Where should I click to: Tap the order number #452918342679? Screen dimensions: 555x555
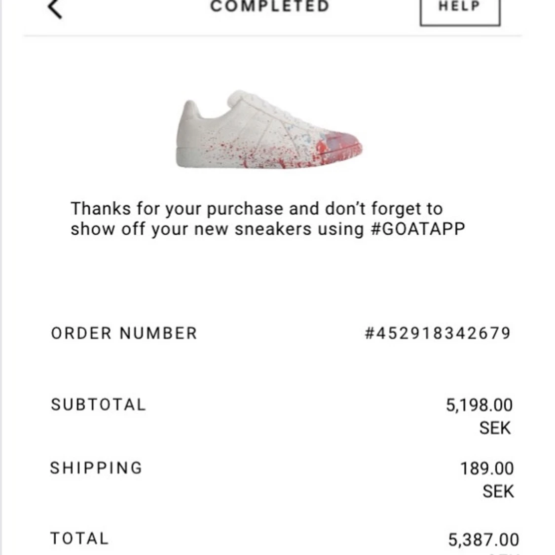point(438,333)
